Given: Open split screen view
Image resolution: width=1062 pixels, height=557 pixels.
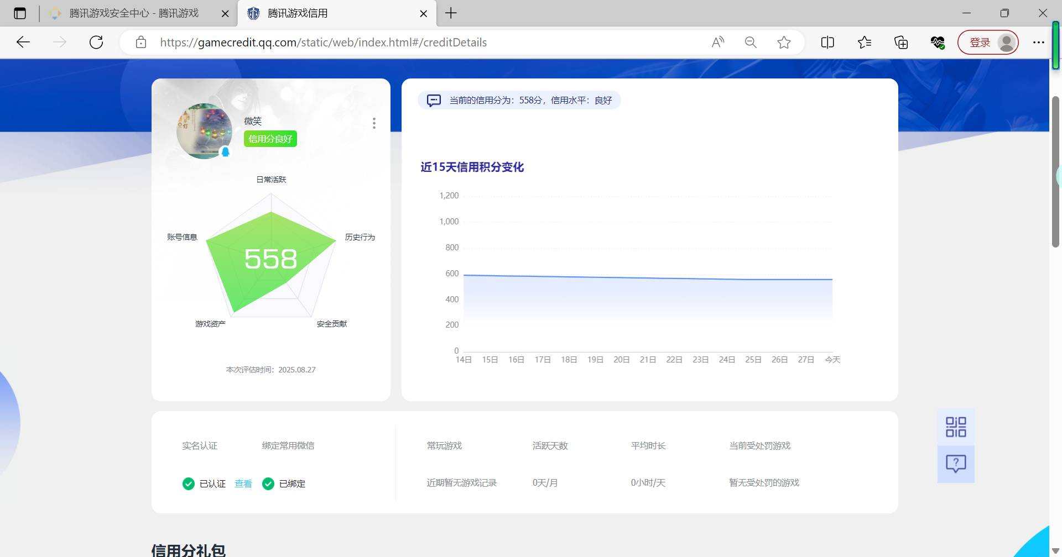Looking at the screenshot, I should [827, 43].
